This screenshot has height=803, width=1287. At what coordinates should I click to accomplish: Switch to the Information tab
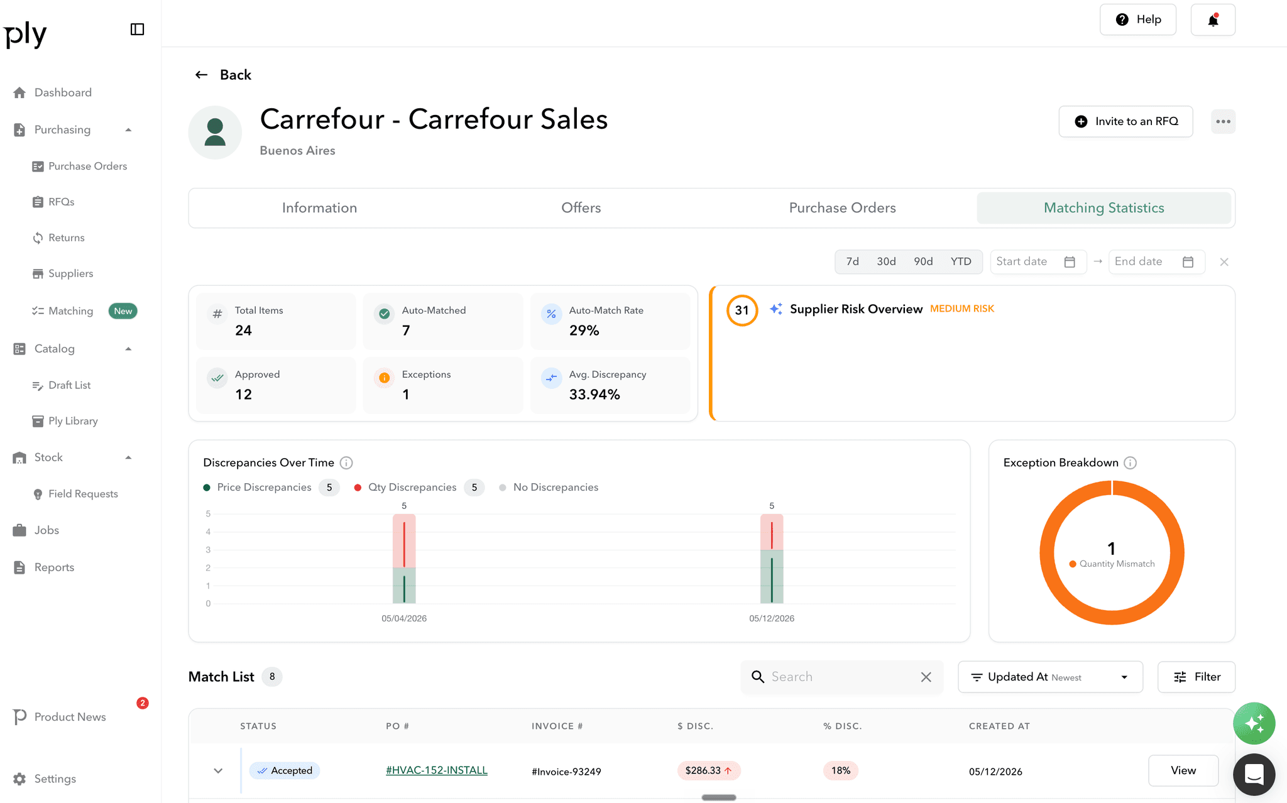pos(319,208)
